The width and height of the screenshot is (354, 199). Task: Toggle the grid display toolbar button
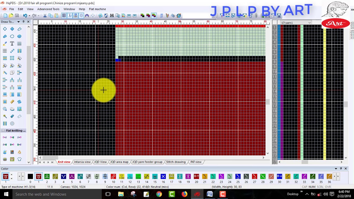(64, 15)
